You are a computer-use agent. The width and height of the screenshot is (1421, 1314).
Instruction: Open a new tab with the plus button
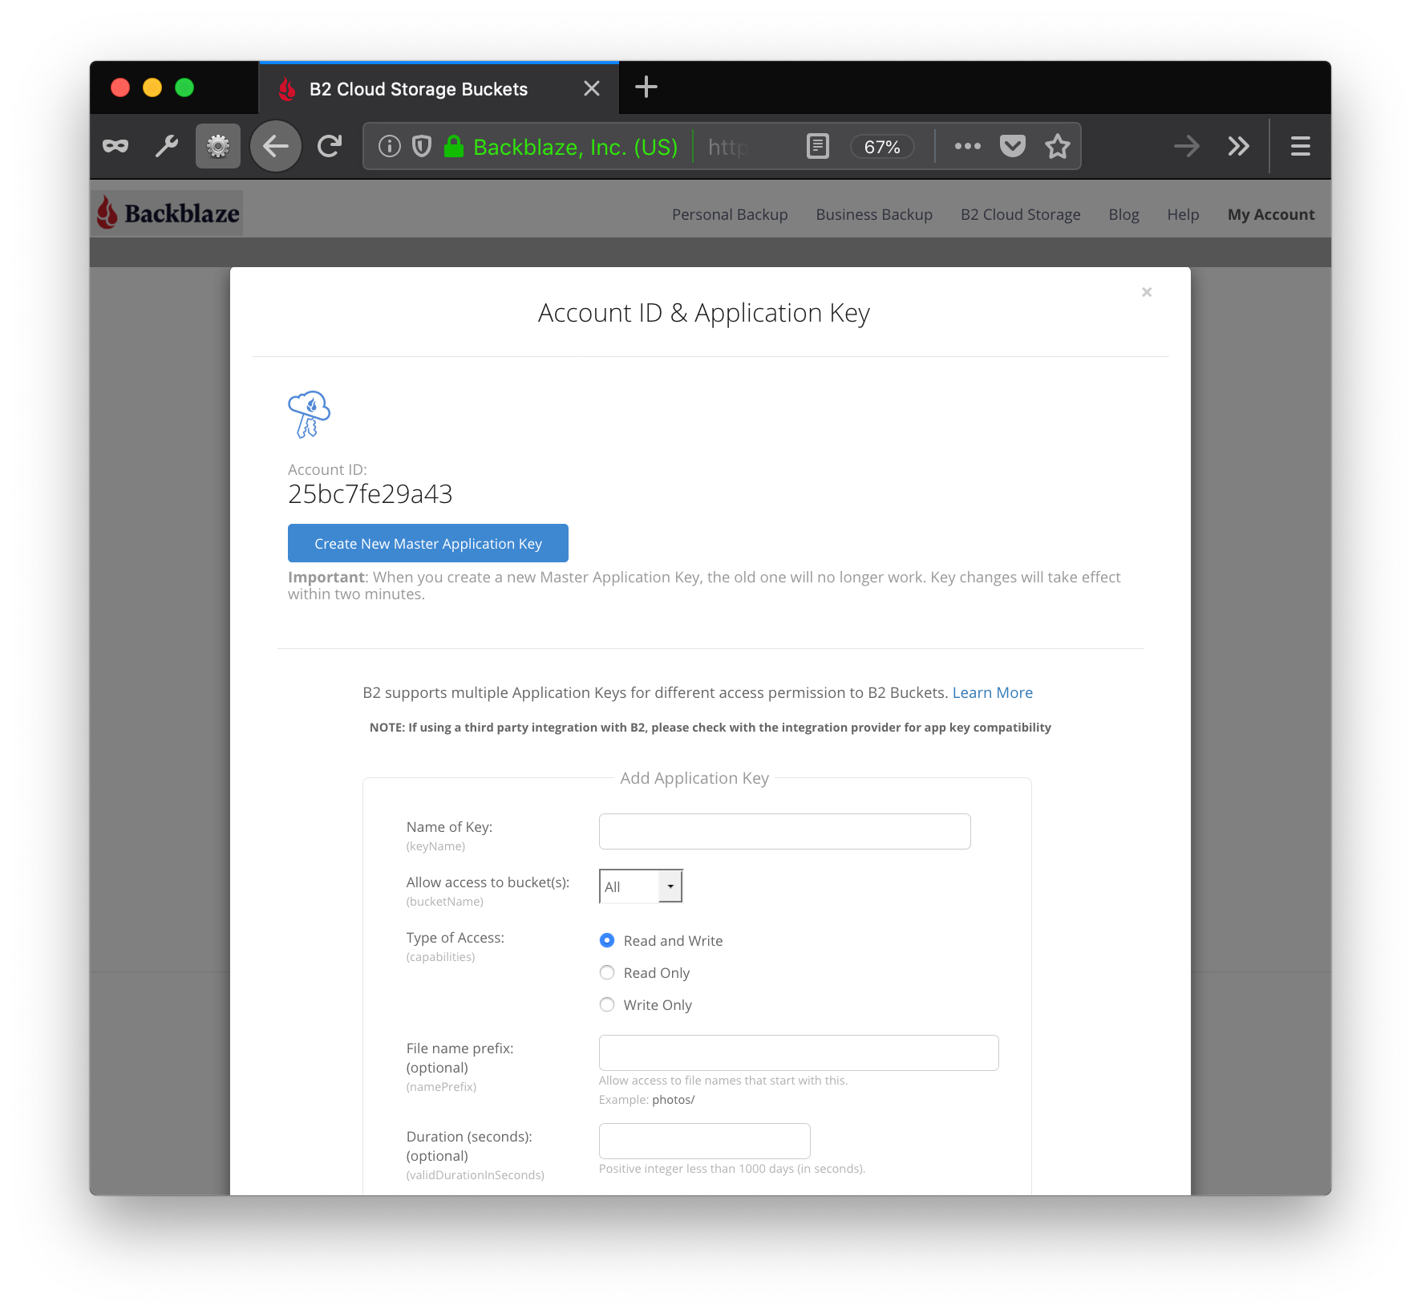tap(646, 87)
